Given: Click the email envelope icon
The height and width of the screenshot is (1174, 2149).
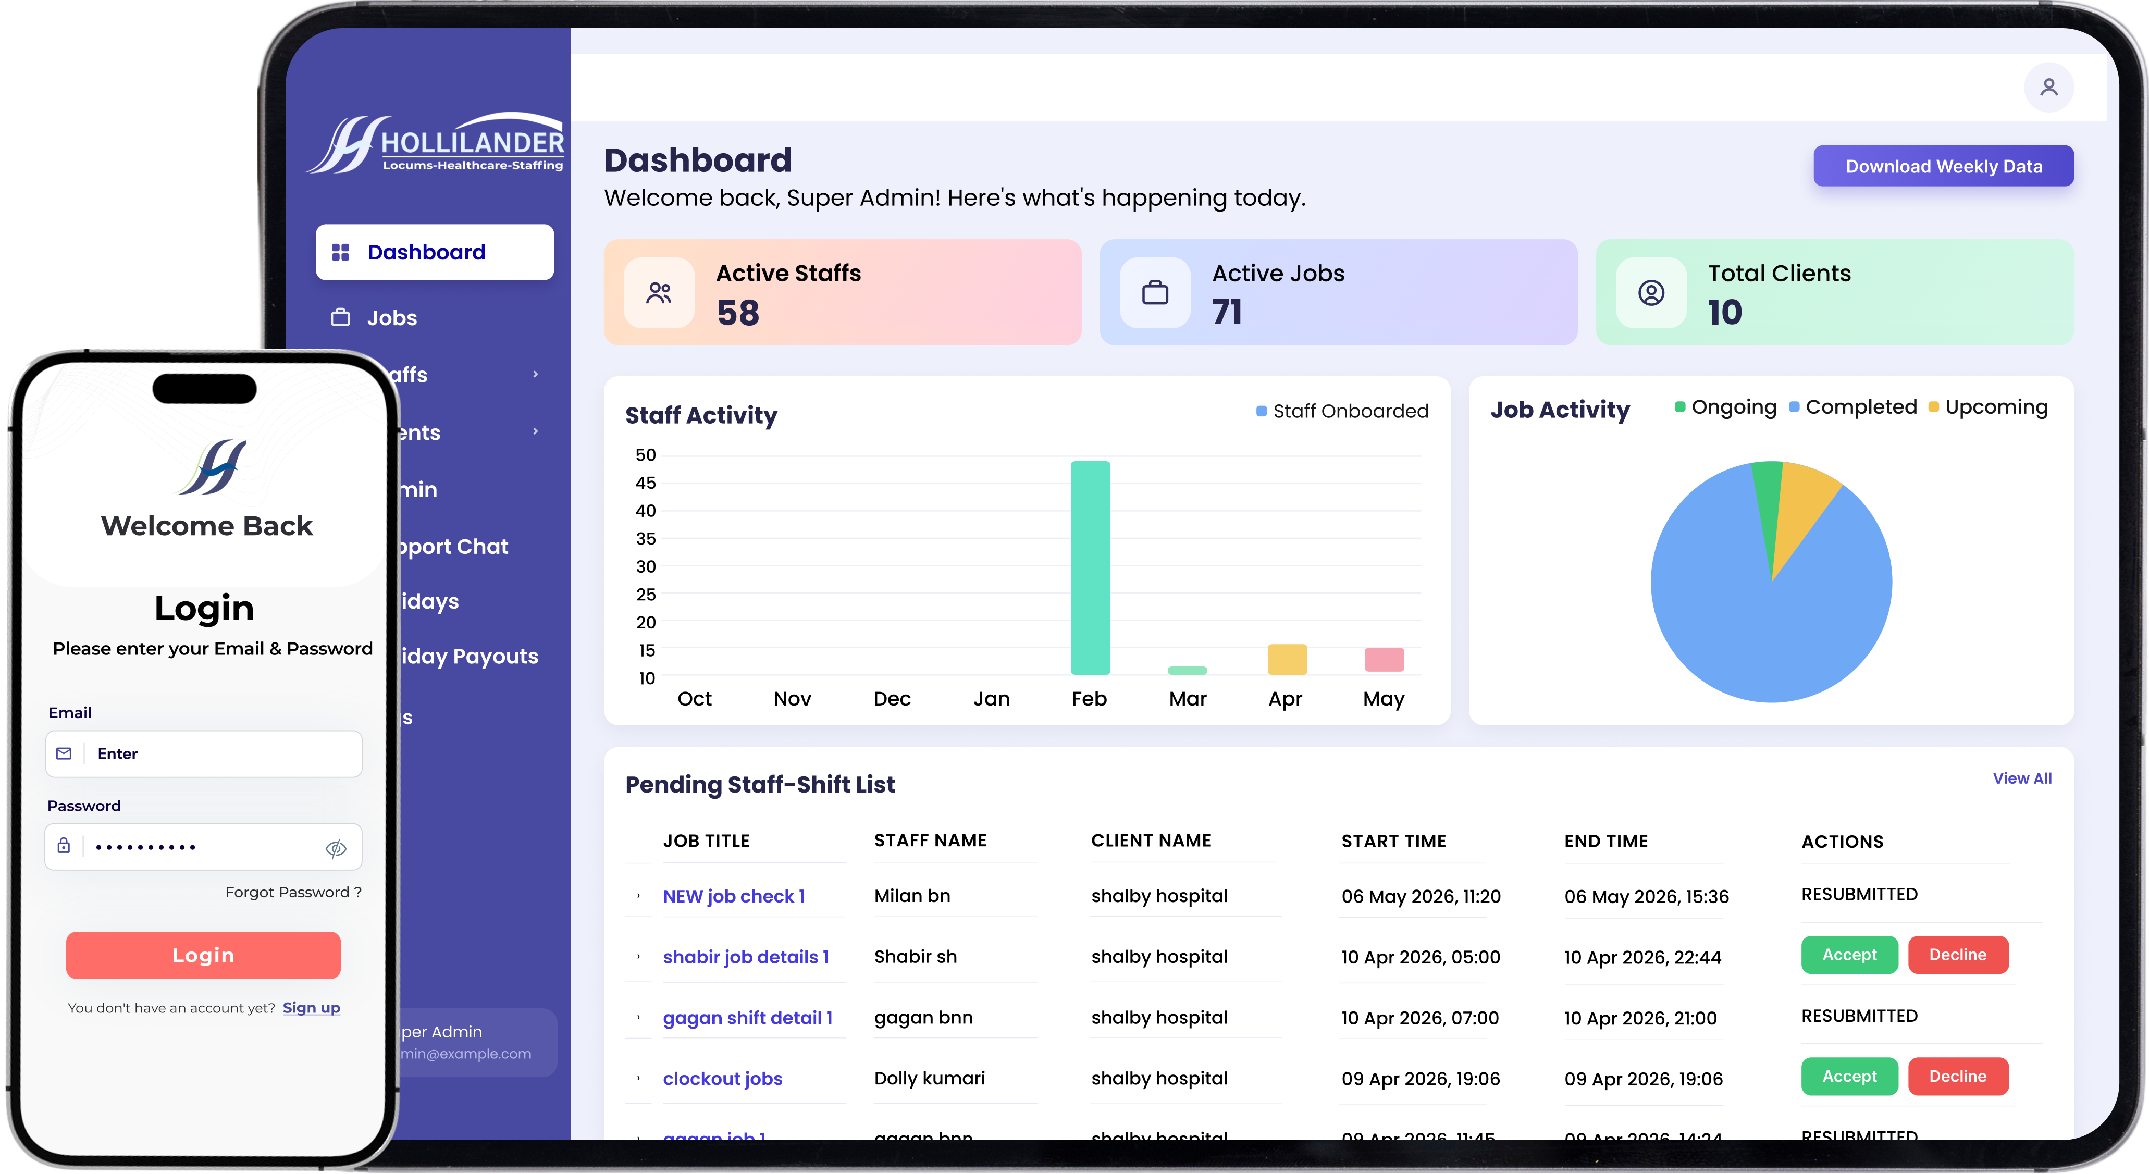Looking at the screenshot, I should click(64, 753).
